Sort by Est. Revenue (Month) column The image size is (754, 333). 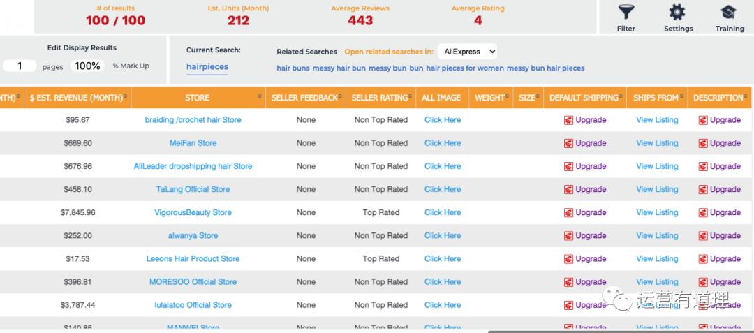click(x=76, y=98)
